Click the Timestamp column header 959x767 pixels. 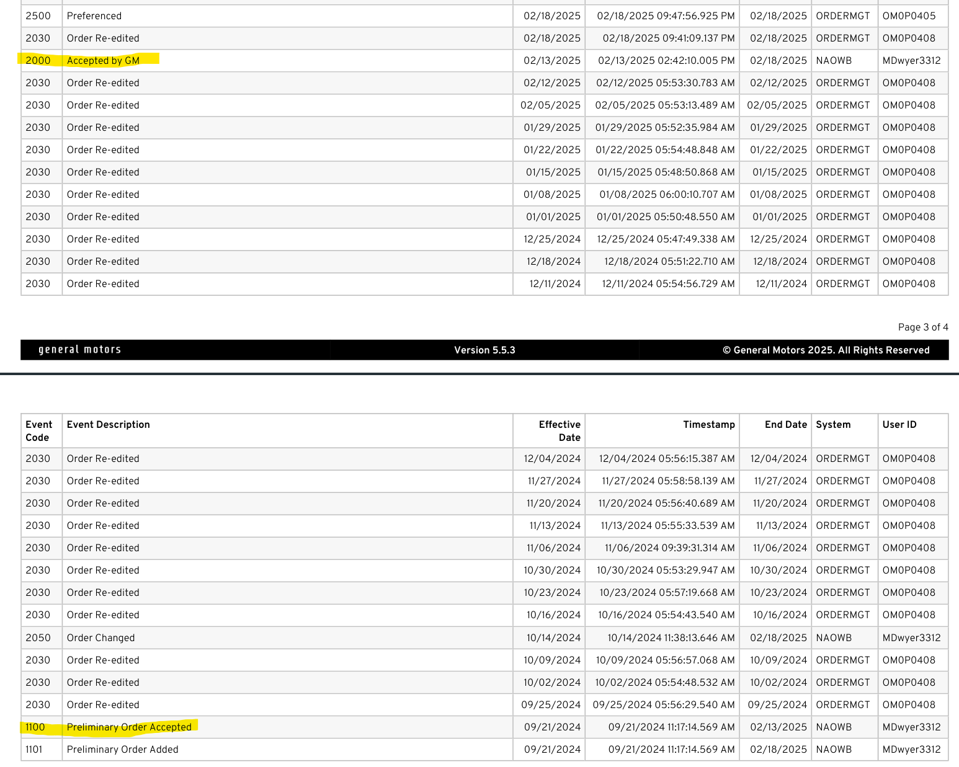click(708, 425)
